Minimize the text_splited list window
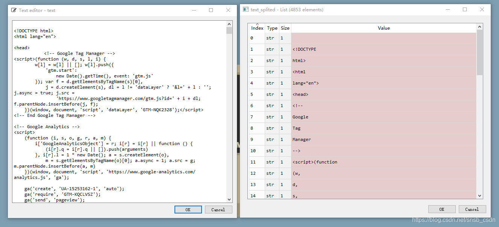 point(447,9)
